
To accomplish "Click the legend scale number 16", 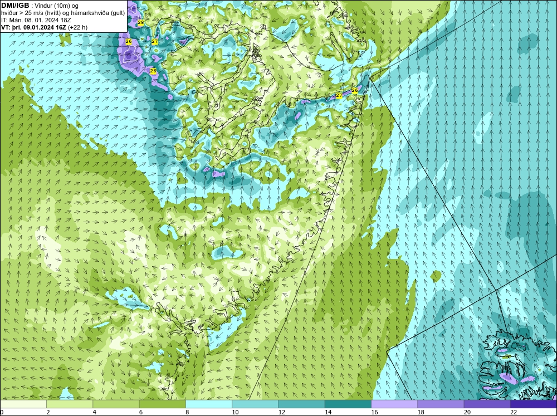I will click(374, 412).
